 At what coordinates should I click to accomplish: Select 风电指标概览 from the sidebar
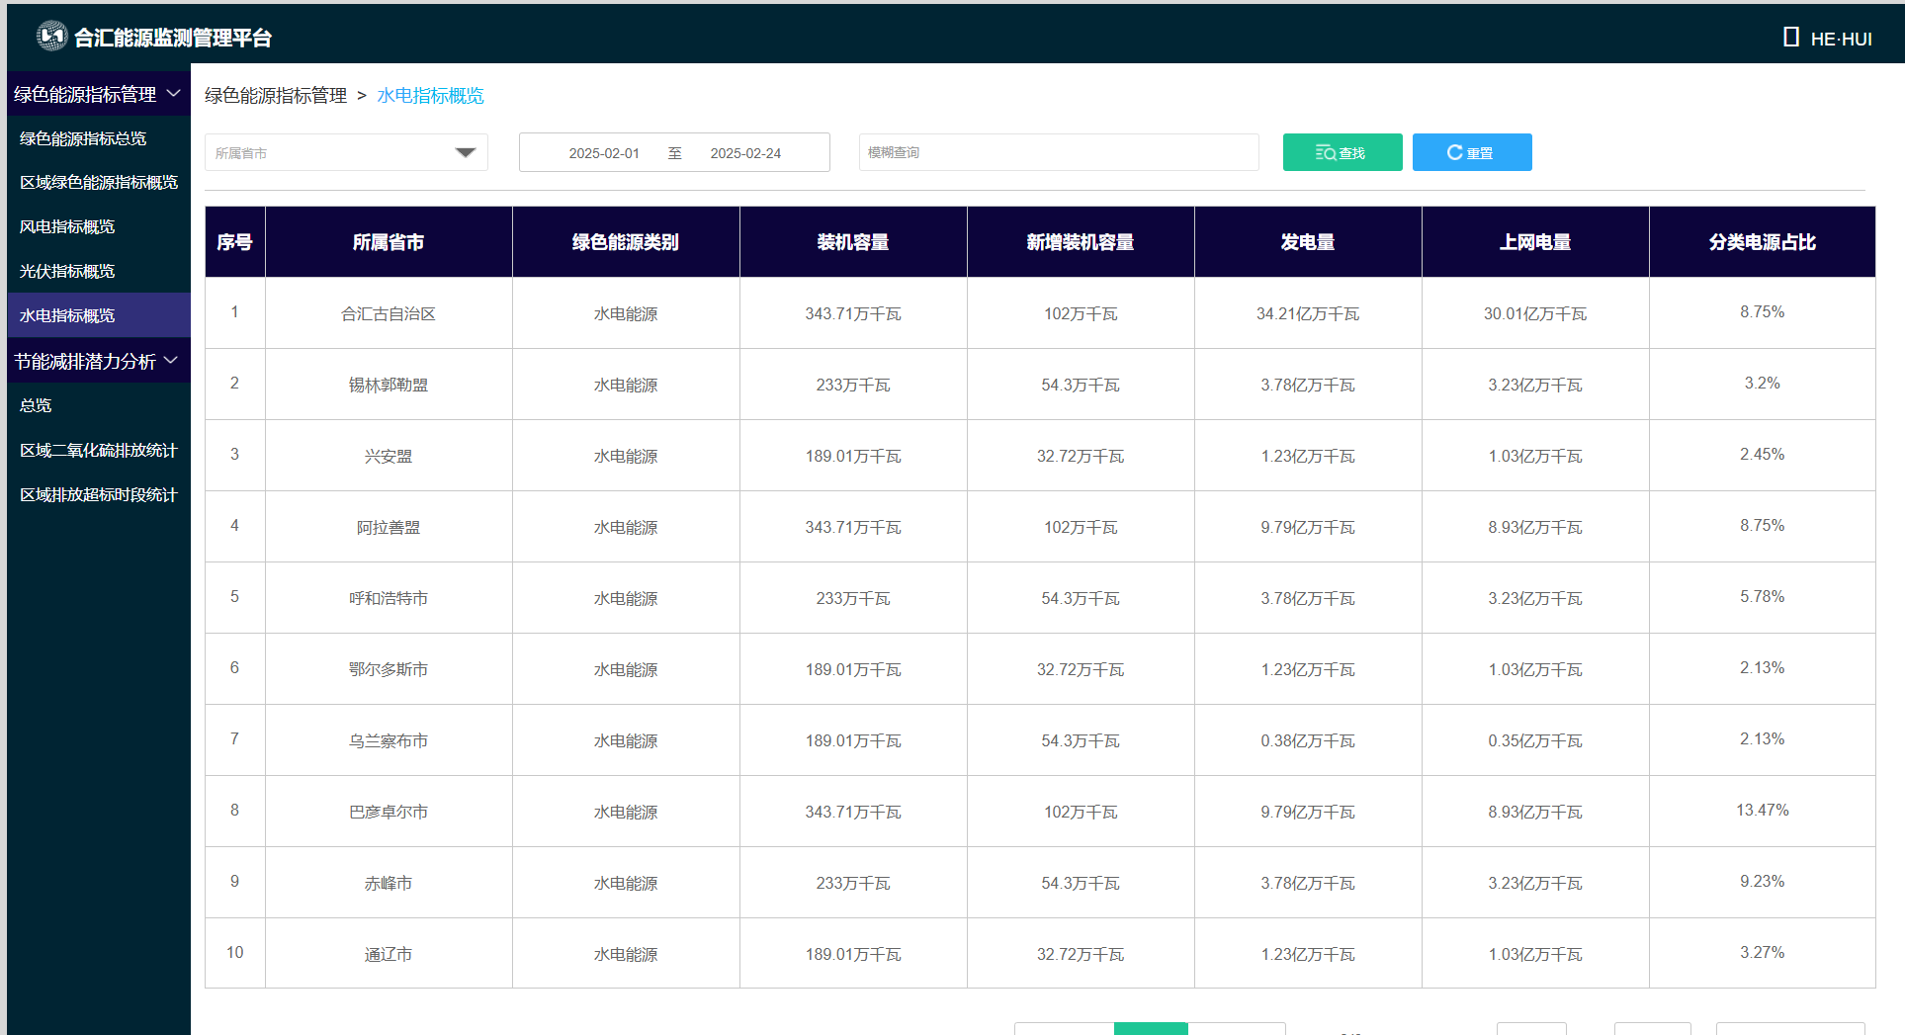pos(67,227)
